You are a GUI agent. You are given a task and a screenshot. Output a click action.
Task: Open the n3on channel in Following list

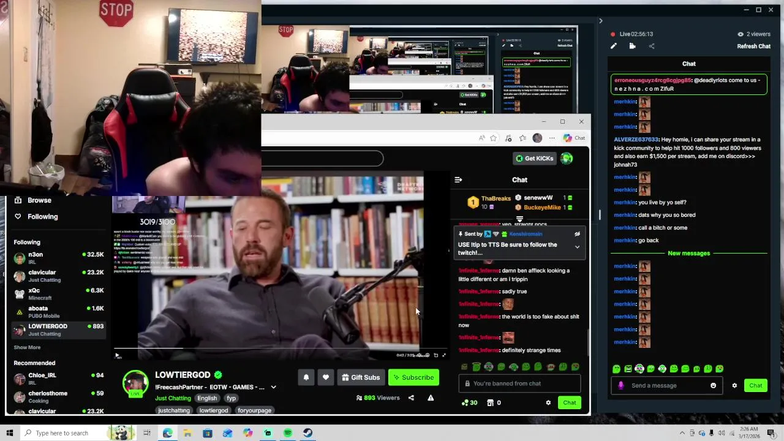(59, 258)
